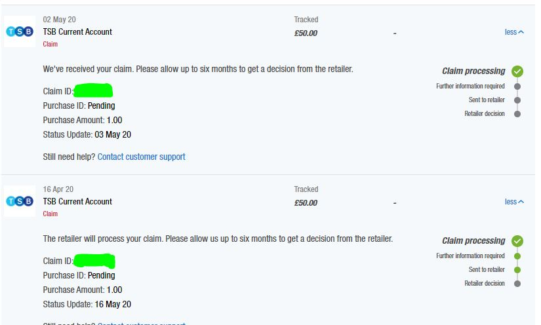Click the redacted Claim ID in 02 May claim

pos(93,91)
